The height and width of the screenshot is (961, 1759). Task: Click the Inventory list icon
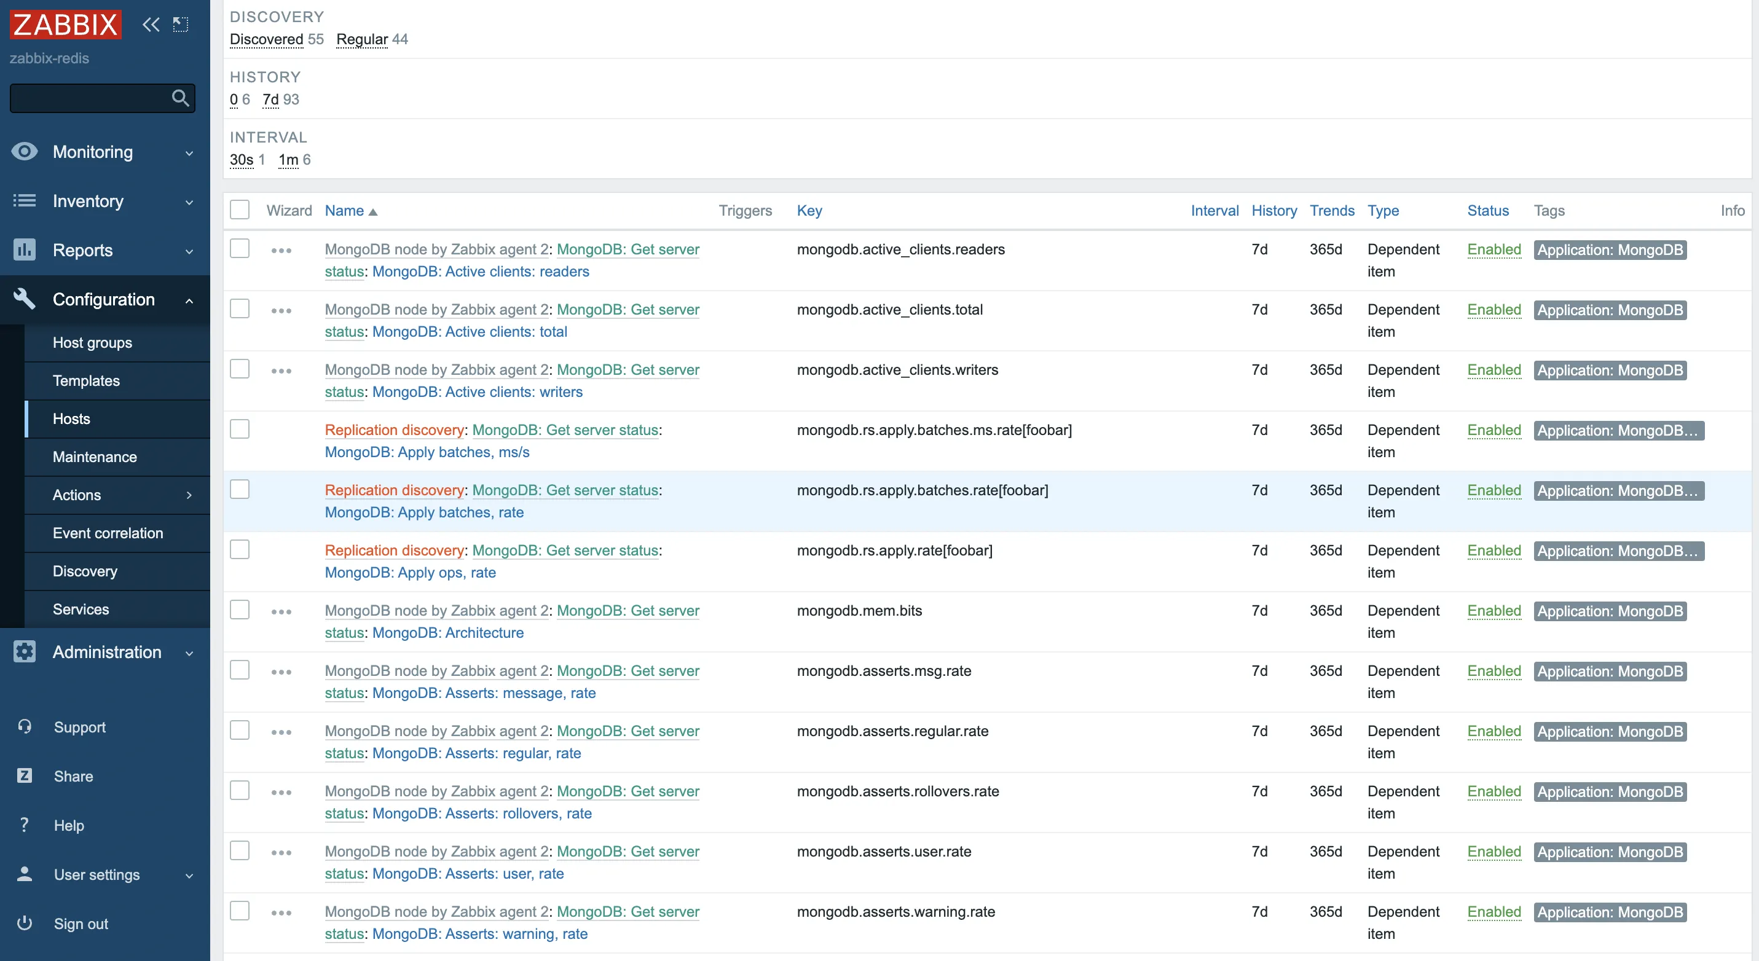click(25, 201)
